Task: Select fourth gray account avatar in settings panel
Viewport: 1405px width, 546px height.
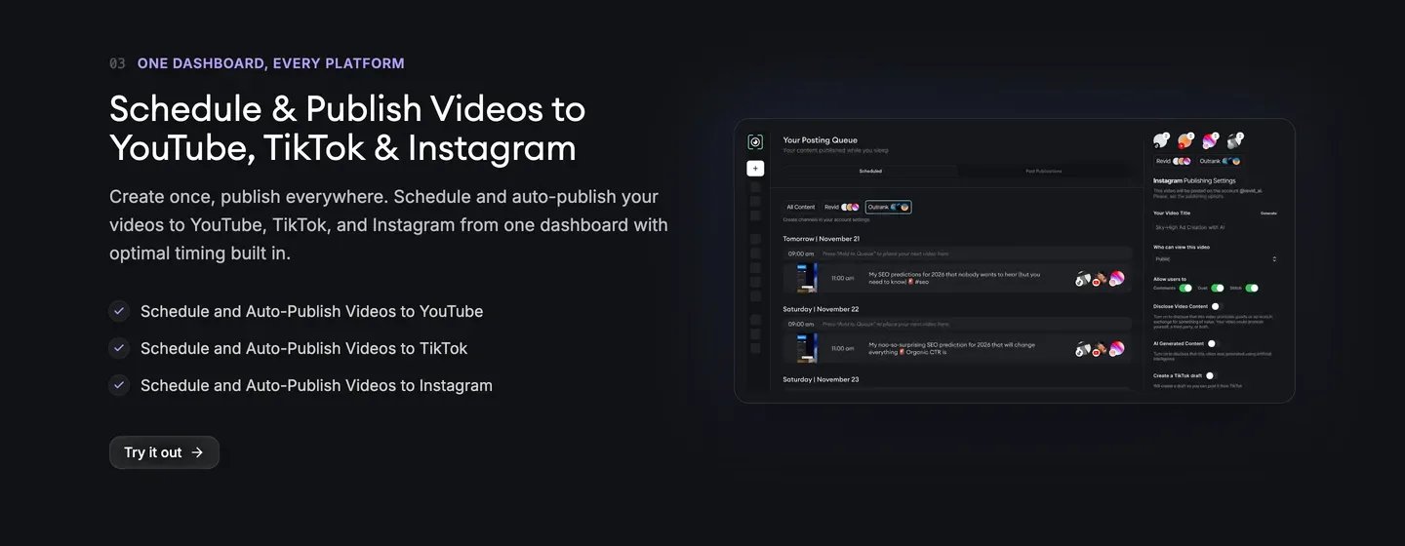Action: tap(1235, 141)
